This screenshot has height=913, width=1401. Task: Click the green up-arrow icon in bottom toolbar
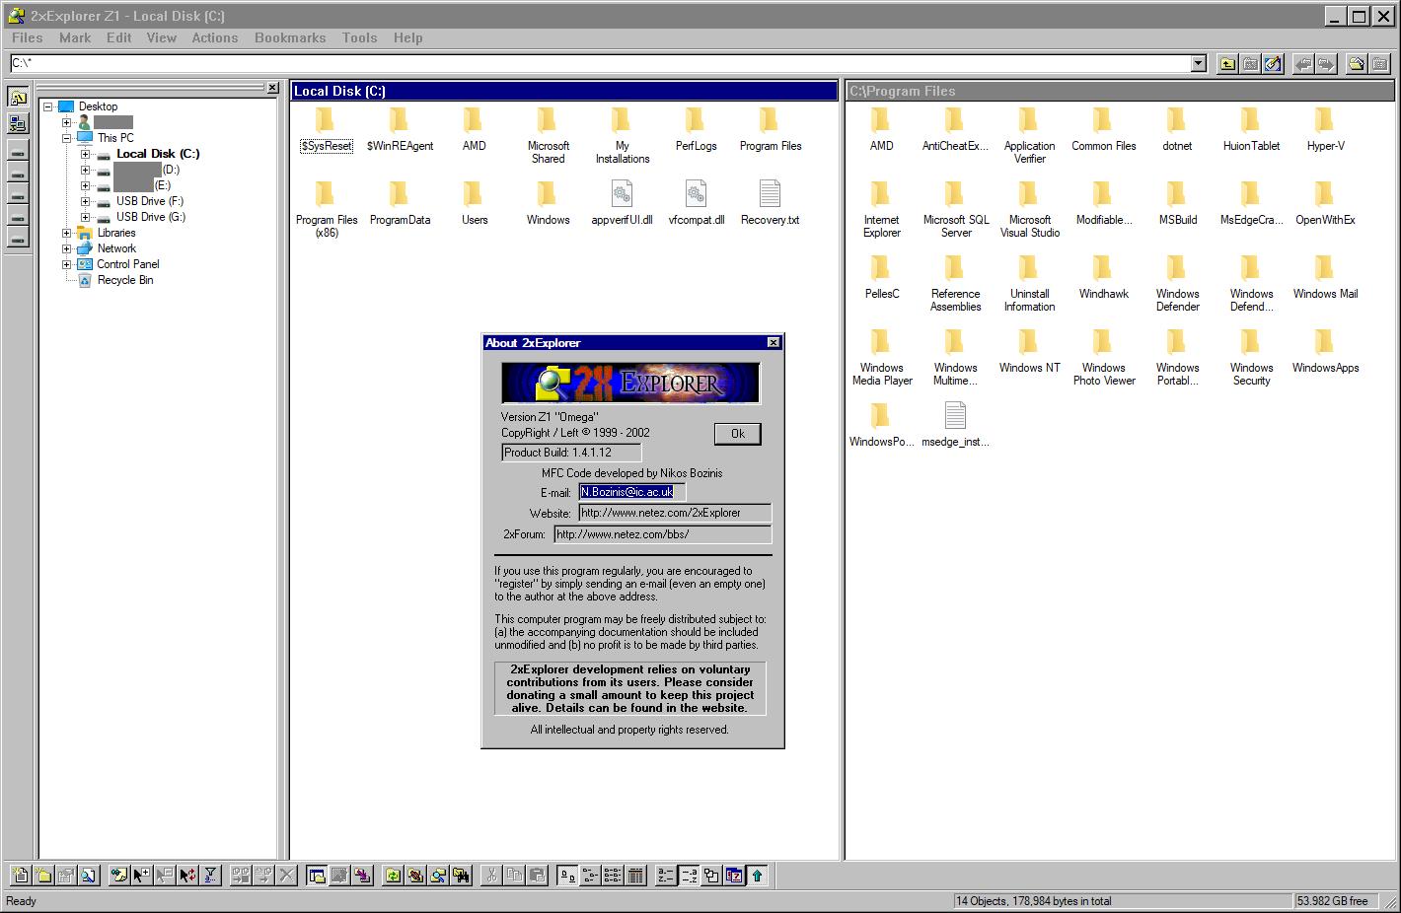[757, 875]
